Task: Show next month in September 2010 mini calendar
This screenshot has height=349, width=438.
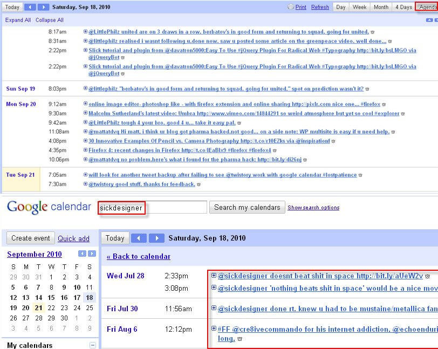Action: click(x=92, y=254)
